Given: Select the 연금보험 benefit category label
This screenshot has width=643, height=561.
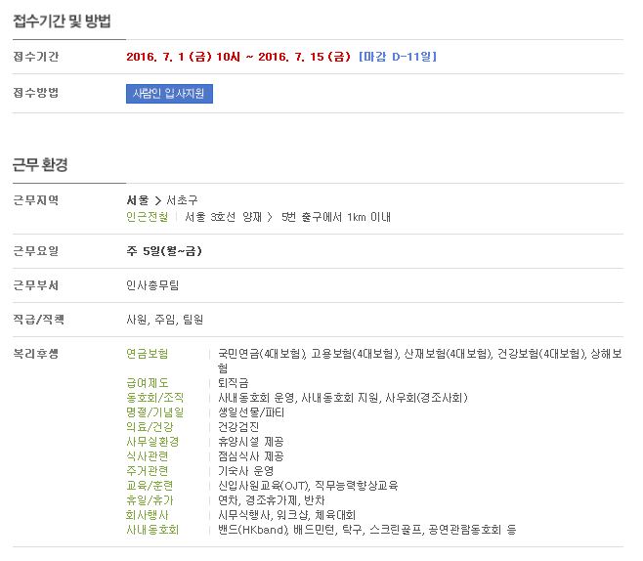Looking at the screenshot, I should coord(147,353).
